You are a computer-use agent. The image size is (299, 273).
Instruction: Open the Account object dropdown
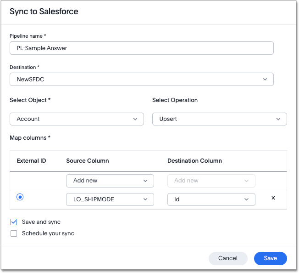coord(77,119)
